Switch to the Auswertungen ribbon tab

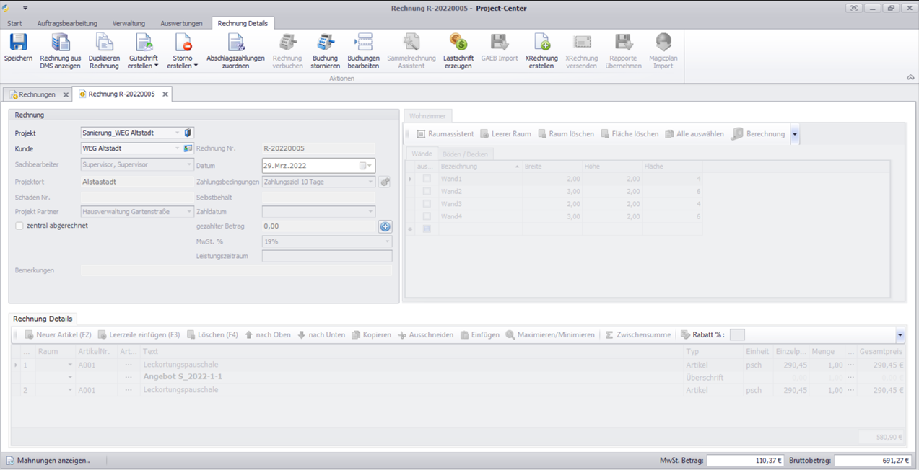[x=181, y=23]
